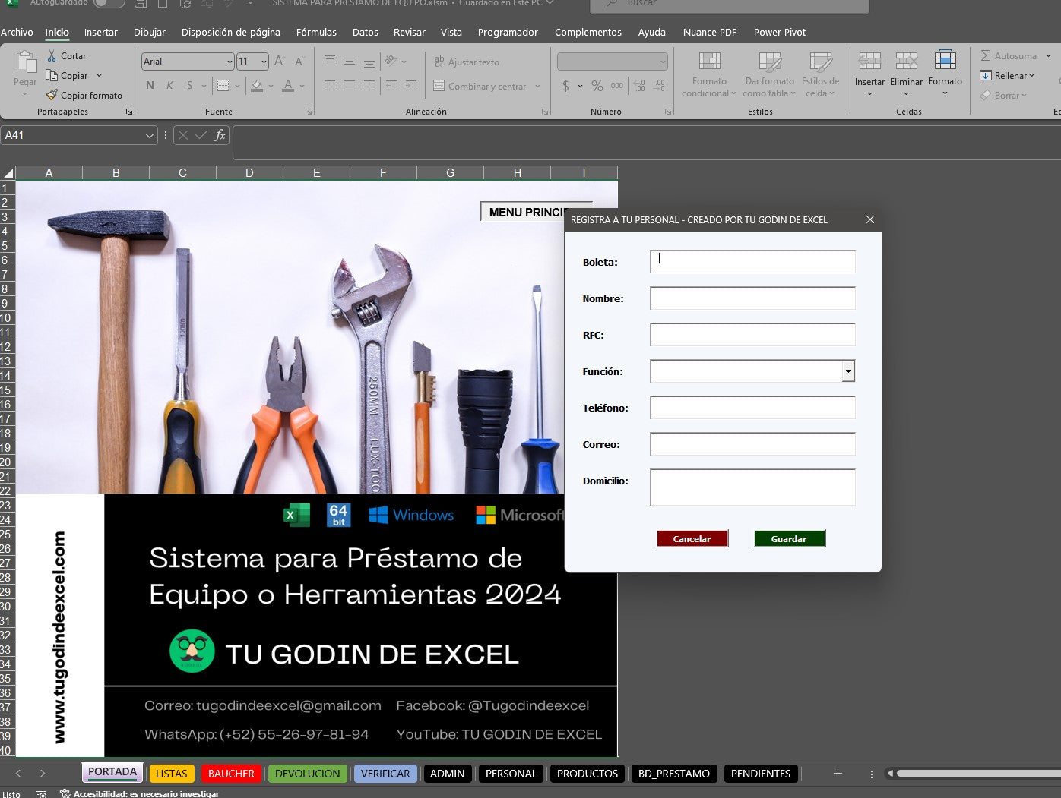Click Ajustar texto wrap button
1061x798 pixels.
pos(467,62)
